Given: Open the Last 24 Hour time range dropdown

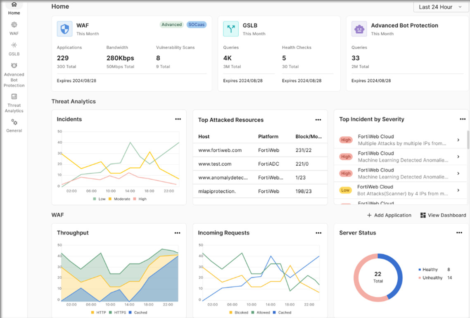Looking at the screenshot, I should click(x=441, y=7).
